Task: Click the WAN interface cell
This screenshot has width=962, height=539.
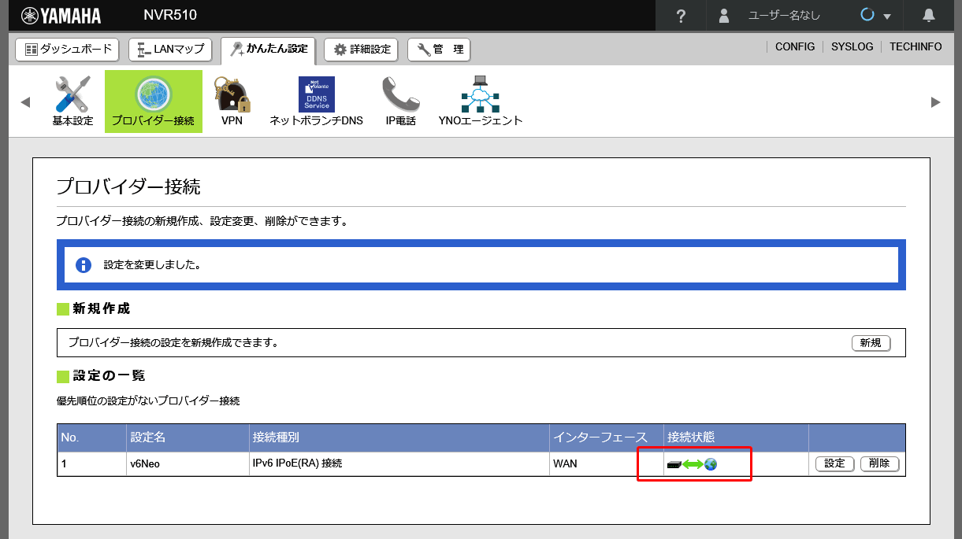Action: 606,464
